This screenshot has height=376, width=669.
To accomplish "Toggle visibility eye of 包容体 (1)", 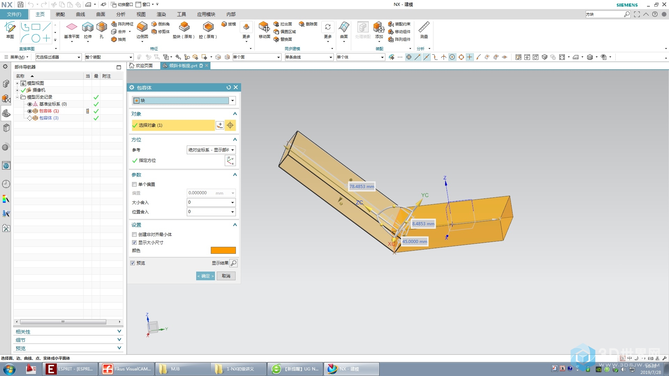I will 30,111.
